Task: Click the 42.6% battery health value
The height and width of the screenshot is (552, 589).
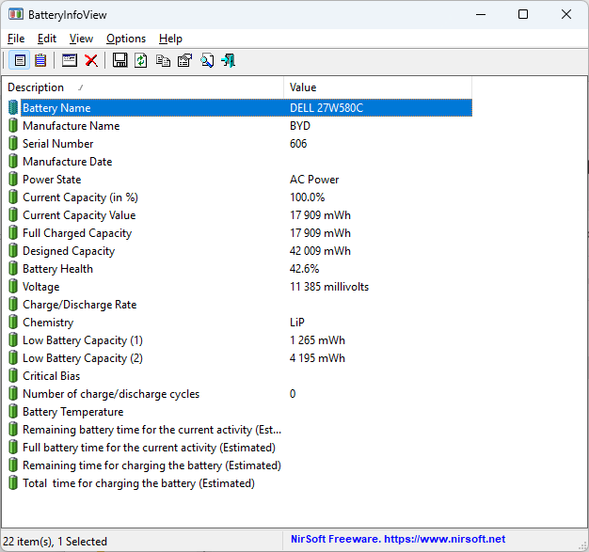Action: point(304,269)
